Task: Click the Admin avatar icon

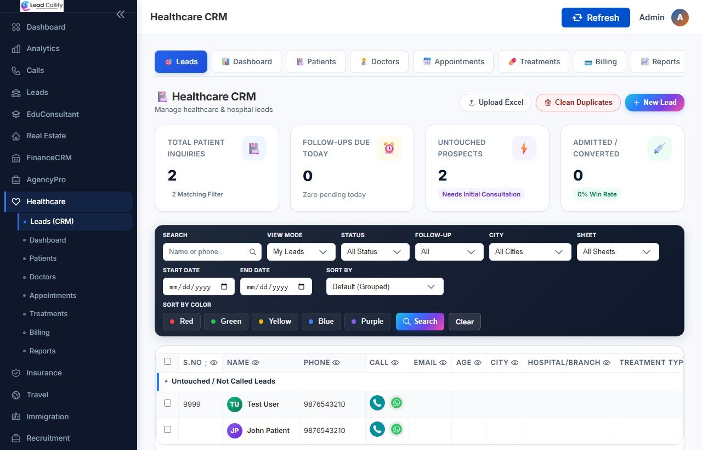Action: point(680,18)
